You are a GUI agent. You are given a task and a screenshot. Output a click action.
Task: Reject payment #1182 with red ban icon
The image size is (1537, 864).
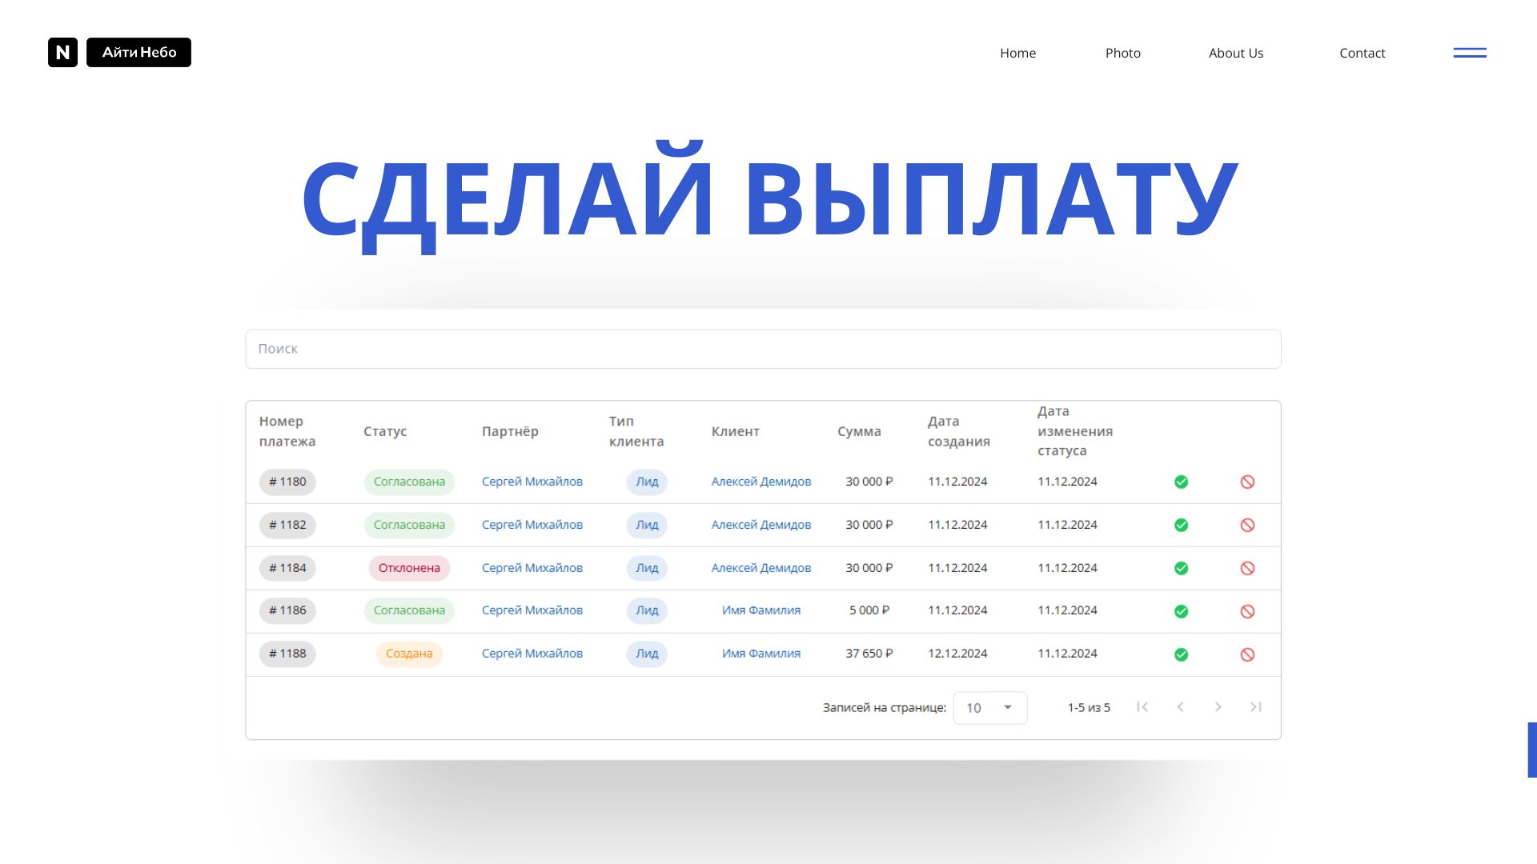pyautogui.click(x=1247, y=525)
